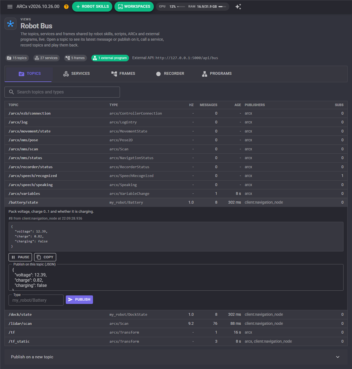
Task: Open the /arcx/recorder/status topic
Action: click(176, 167)
